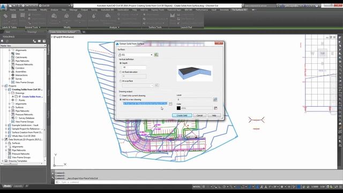Select the At a surface option
The width and height of the screenshot is (343, 193).
click(x=121, y=81)
